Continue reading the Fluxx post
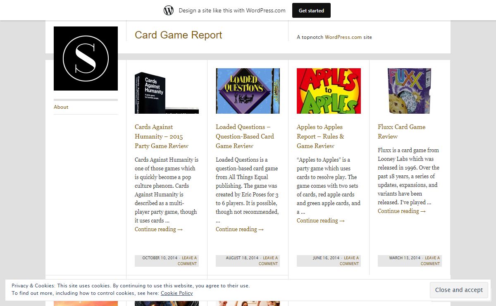The image size is (496, 306). point(402,211)
